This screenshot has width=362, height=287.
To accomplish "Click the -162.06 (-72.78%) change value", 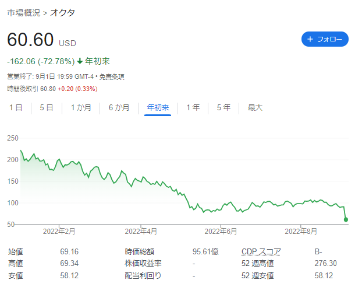I will (41, 61).
